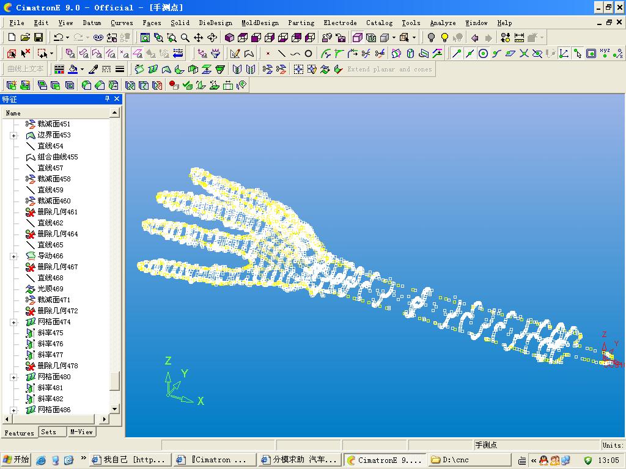Click the Undo arrow icon
This screenshot has width=626, height=469.
58,37
